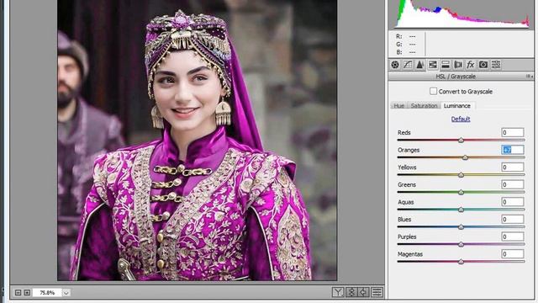
Task: Click the Reds value field
Action: click(x=512, y=132)
